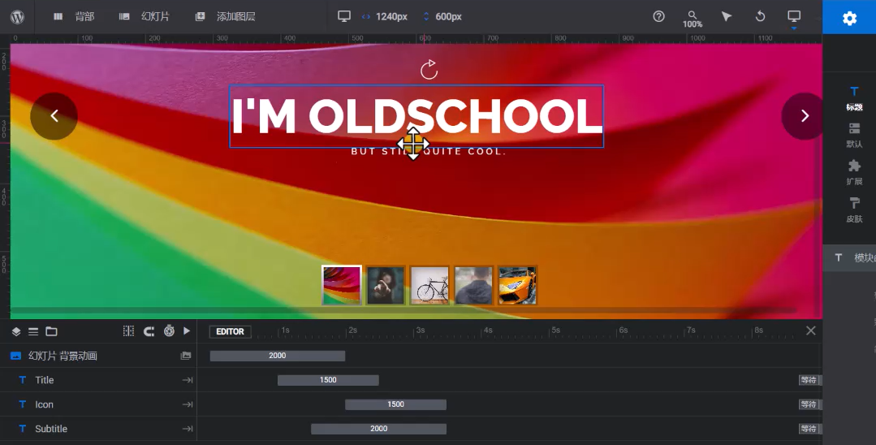This screenshot has width=876, height=445.
Task: Open the help question-mark icon
Action: 658,16
